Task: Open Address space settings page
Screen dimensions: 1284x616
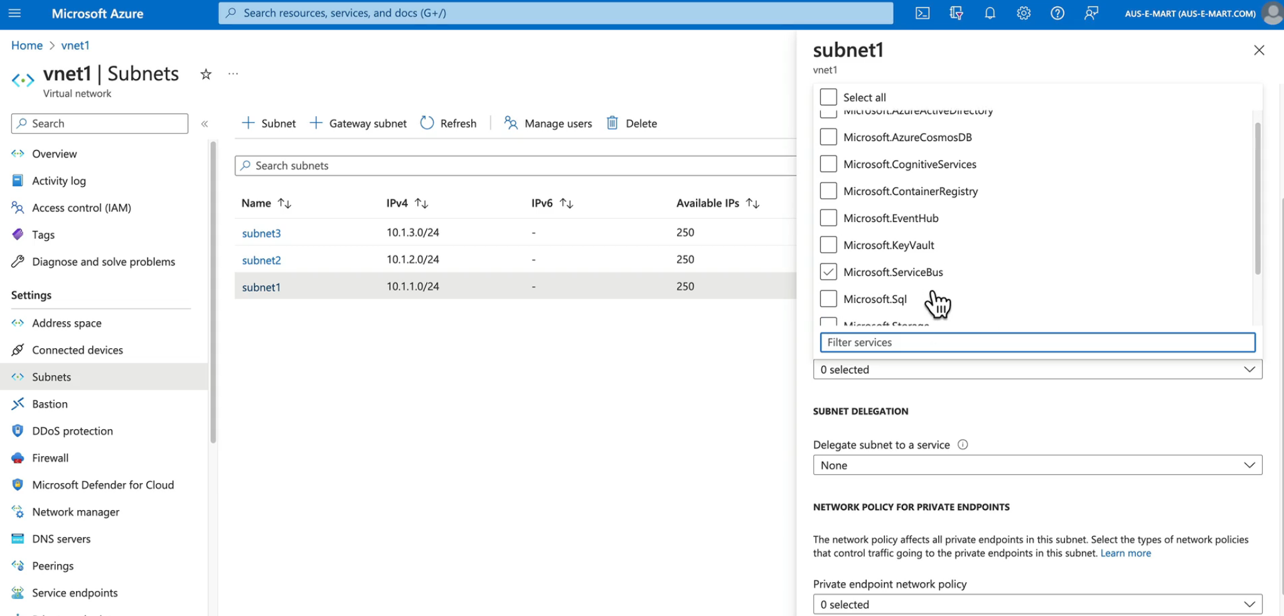Action: pyautogui.click(x=67, y=323)
